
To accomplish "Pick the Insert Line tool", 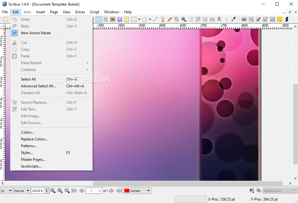I will 155,19.
